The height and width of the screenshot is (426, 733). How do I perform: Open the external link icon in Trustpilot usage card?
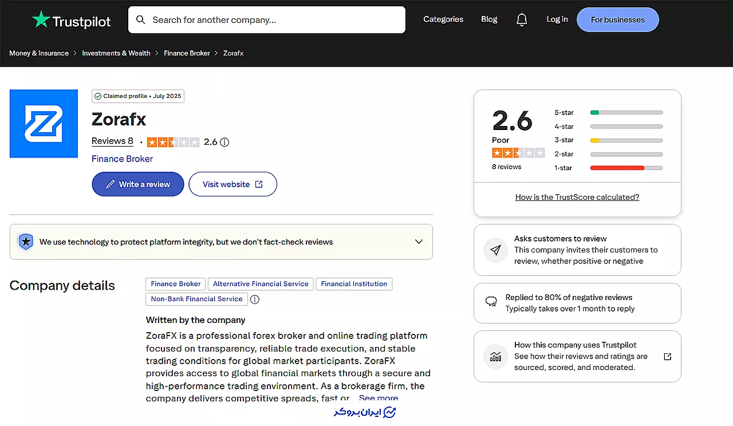(x=667, y=357)
